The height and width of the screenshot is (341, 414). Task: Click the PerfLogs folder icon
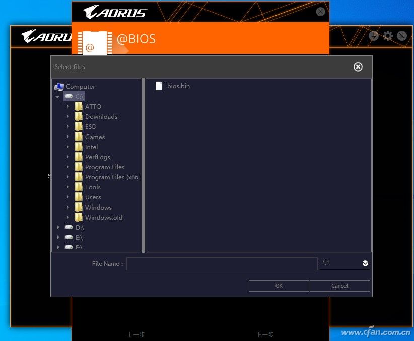[79, 157]
